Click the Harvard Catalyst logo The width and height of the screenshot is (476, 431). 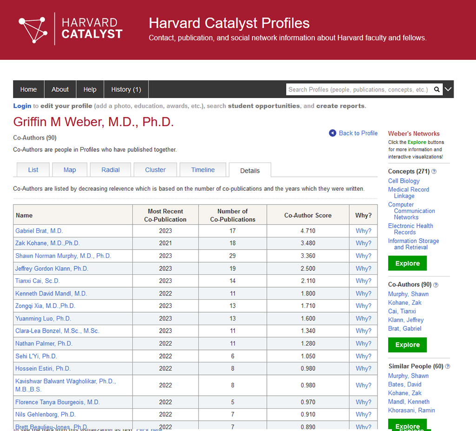tap(71, 29)
